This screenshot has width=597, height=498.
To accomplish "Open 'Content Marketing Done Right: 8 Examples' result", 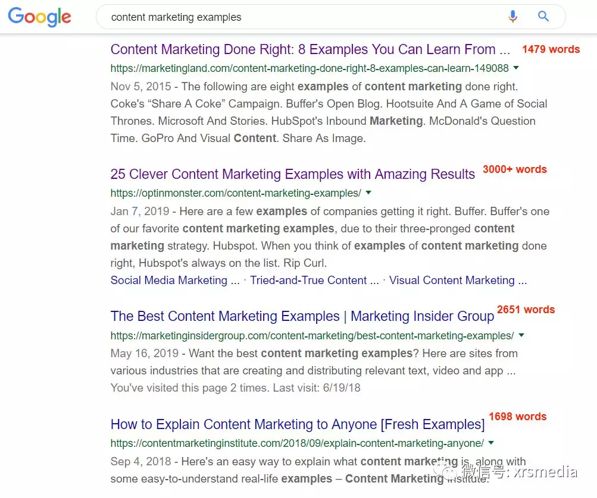I will coord(310,49).
